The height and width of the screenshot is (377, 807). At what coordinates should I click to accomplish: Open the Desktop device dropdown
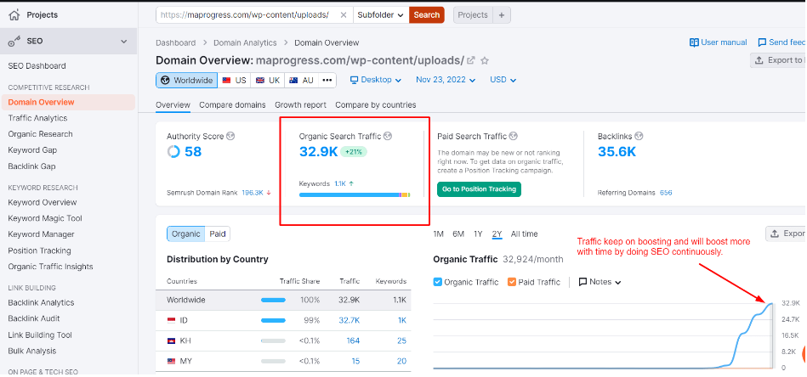coord(376,80)
